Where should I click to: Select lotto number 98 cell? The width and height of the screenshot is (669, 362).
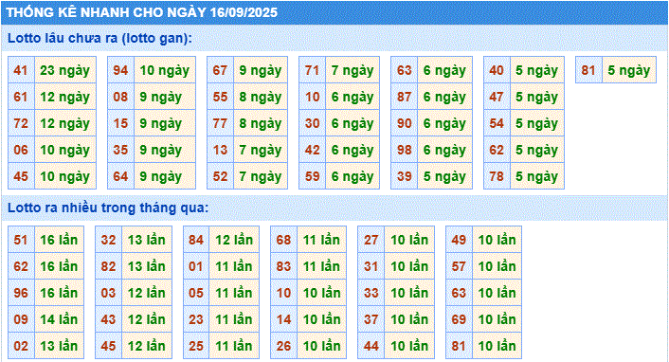click(x=405, y=150)
